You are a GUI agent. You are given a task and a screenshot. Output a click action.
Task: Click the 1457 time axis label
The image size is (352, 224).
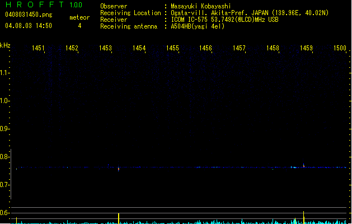pos(239,48)
